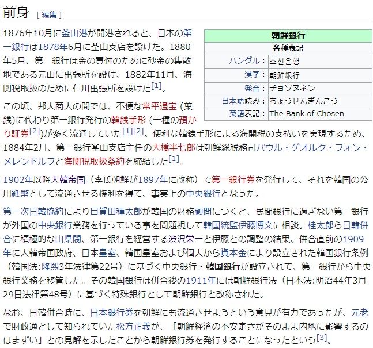Open the 常平通宝 link
Image resolution: width=373 pixels, height=348 pixels.
click(159, 106)
